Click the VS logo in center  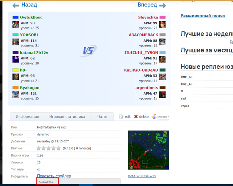(x=88, y=50)
